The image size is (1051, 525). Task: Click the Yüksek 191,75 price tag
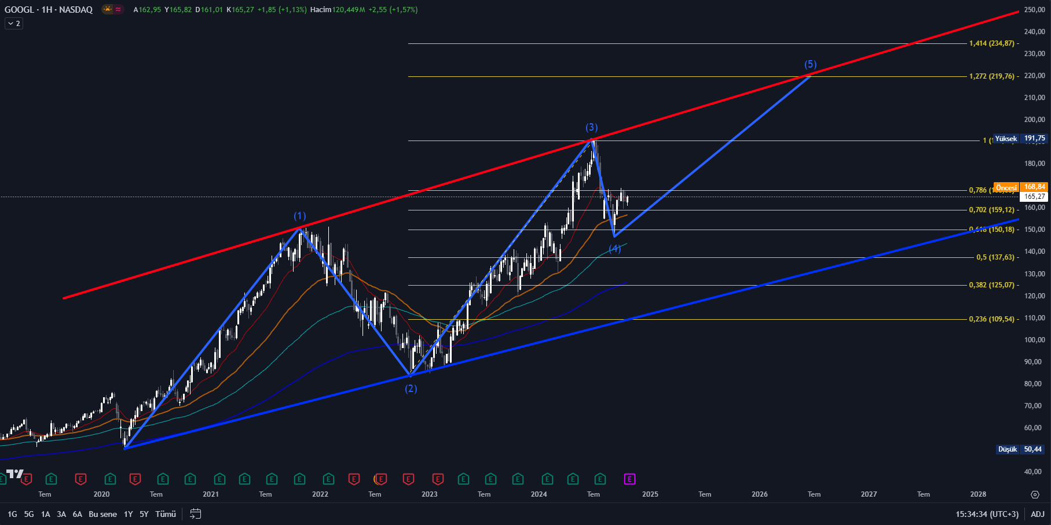[x=1020, y=138]
